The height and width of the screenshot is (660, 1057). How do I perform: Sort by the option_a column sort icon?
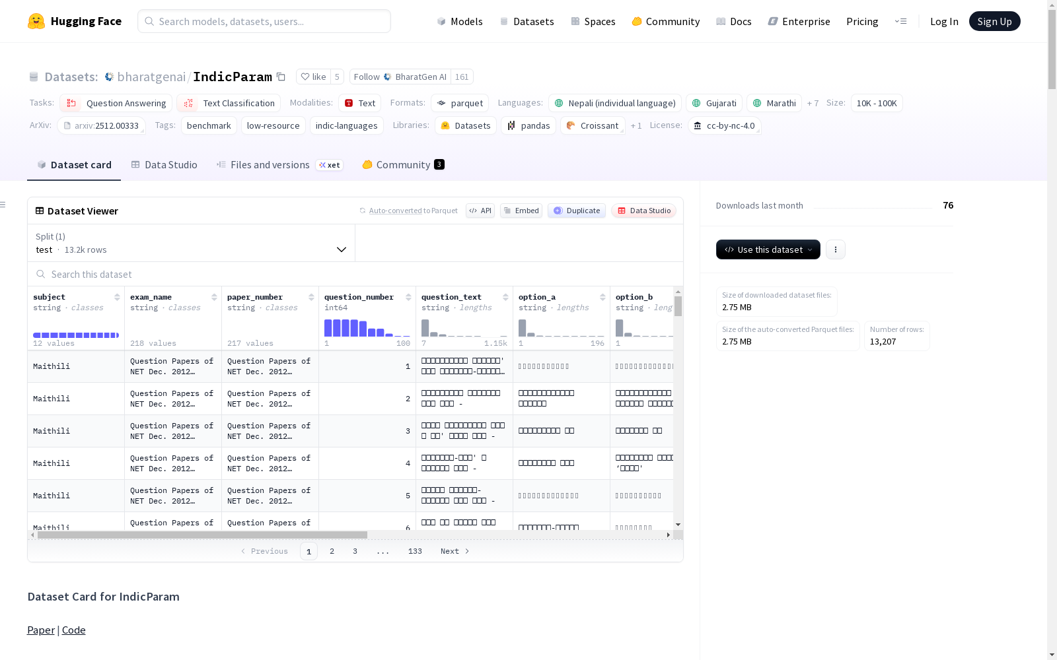click(x=602, y=297)
